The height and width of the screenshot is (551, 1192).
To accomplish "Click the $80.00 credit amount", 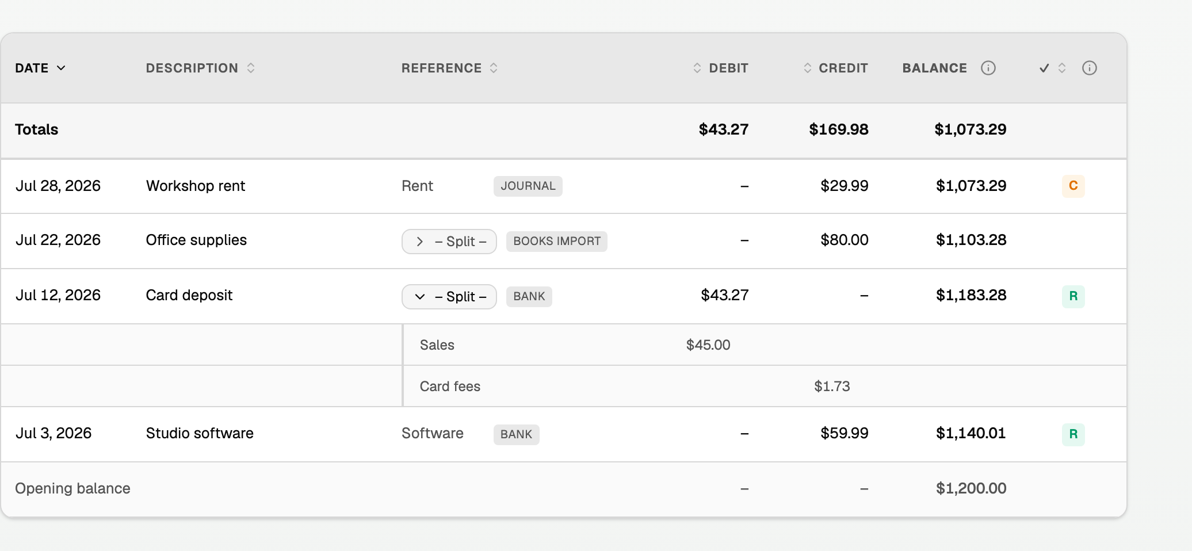I will [845, 240].
